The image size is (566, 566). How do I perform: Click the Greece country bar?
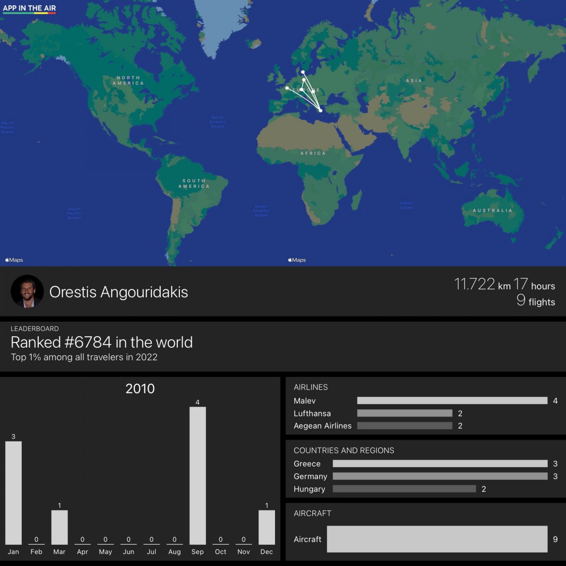[440, 464]
